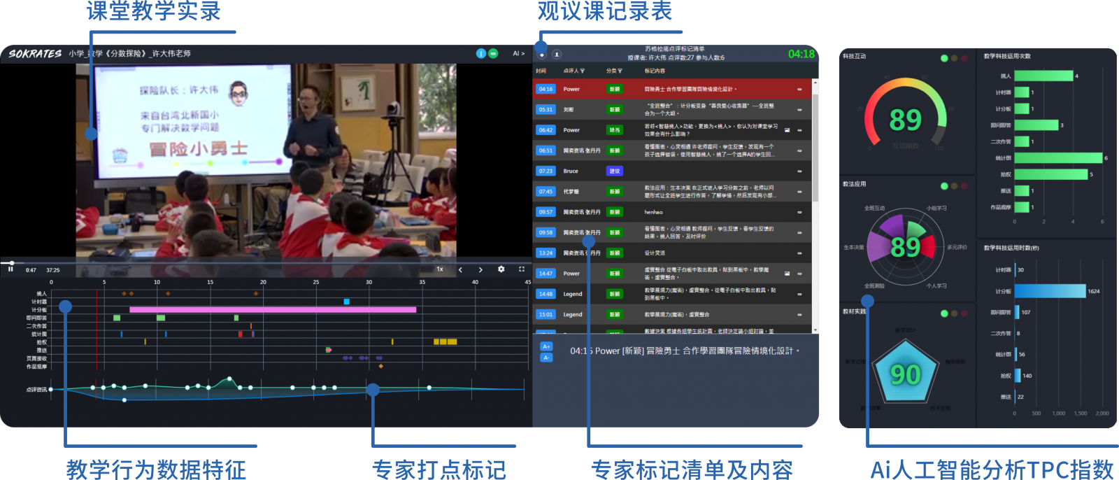The width and height of the screenshot is (1119, 480).
Task: Jump to next video segment arrow
Action: coord(480,269)
